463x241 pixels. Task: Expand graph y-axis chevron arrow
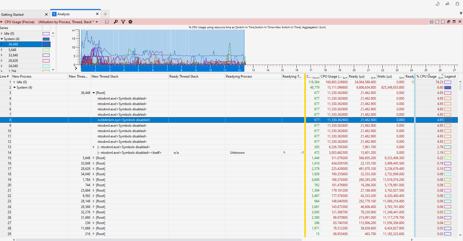pos(76,68)
